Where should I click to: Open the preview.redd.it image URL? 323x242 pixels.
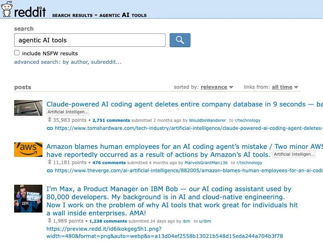tap(165, 232)
